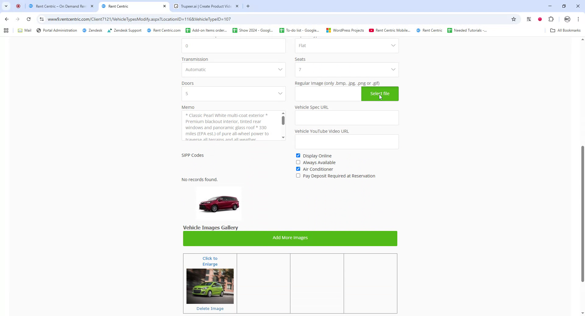Screen dimensions: 585x316
Task: Enable Pay Deposit Required at Reservation
Action: click(298, 175)
